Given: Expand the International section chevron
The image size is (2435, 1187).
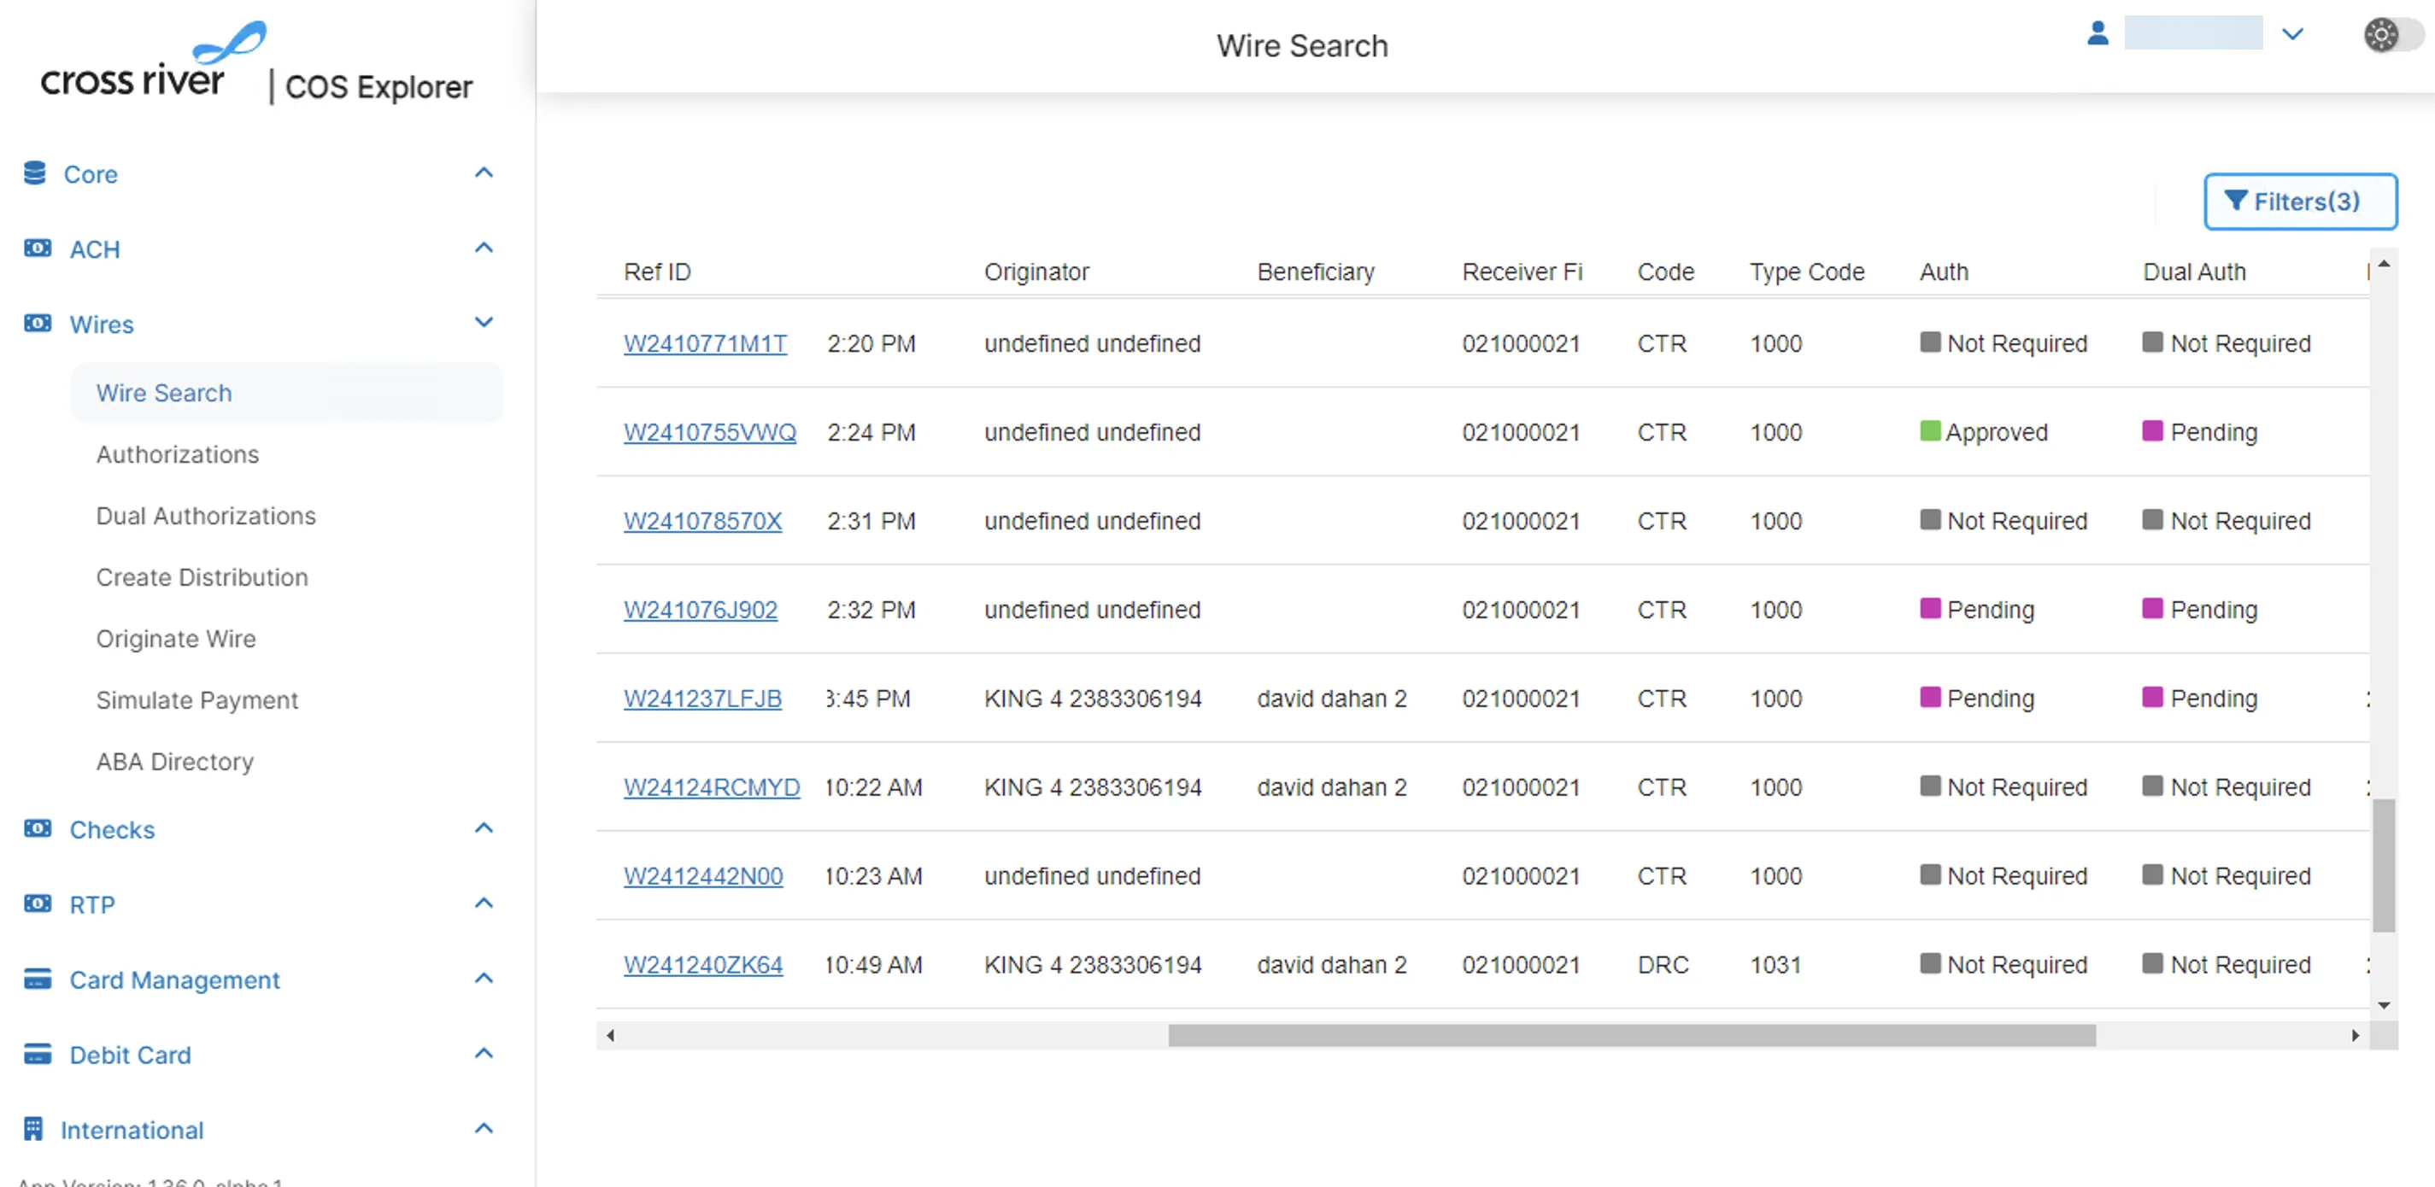Looking at the screenshot, I should (x=484, y=1127).
